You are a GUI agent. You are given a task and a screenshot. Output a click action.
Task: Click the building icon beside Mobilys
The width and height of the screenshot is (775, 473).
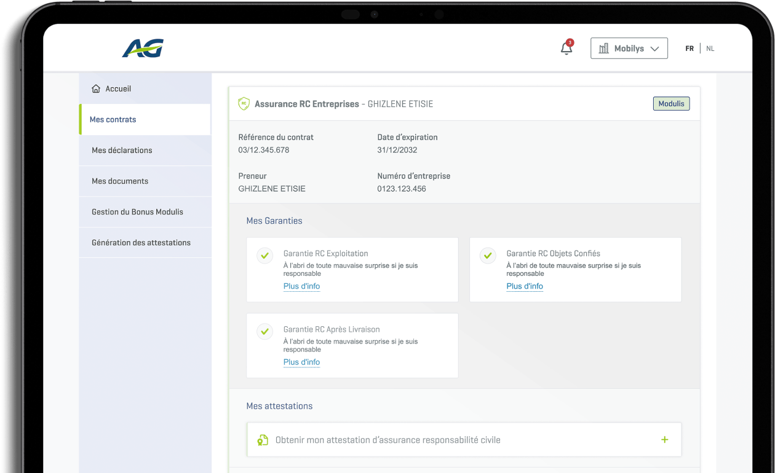[604, 49]
